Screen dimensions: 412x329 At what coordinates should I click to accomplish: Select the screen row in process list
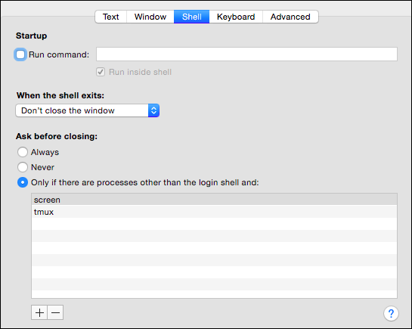[214, 200]
